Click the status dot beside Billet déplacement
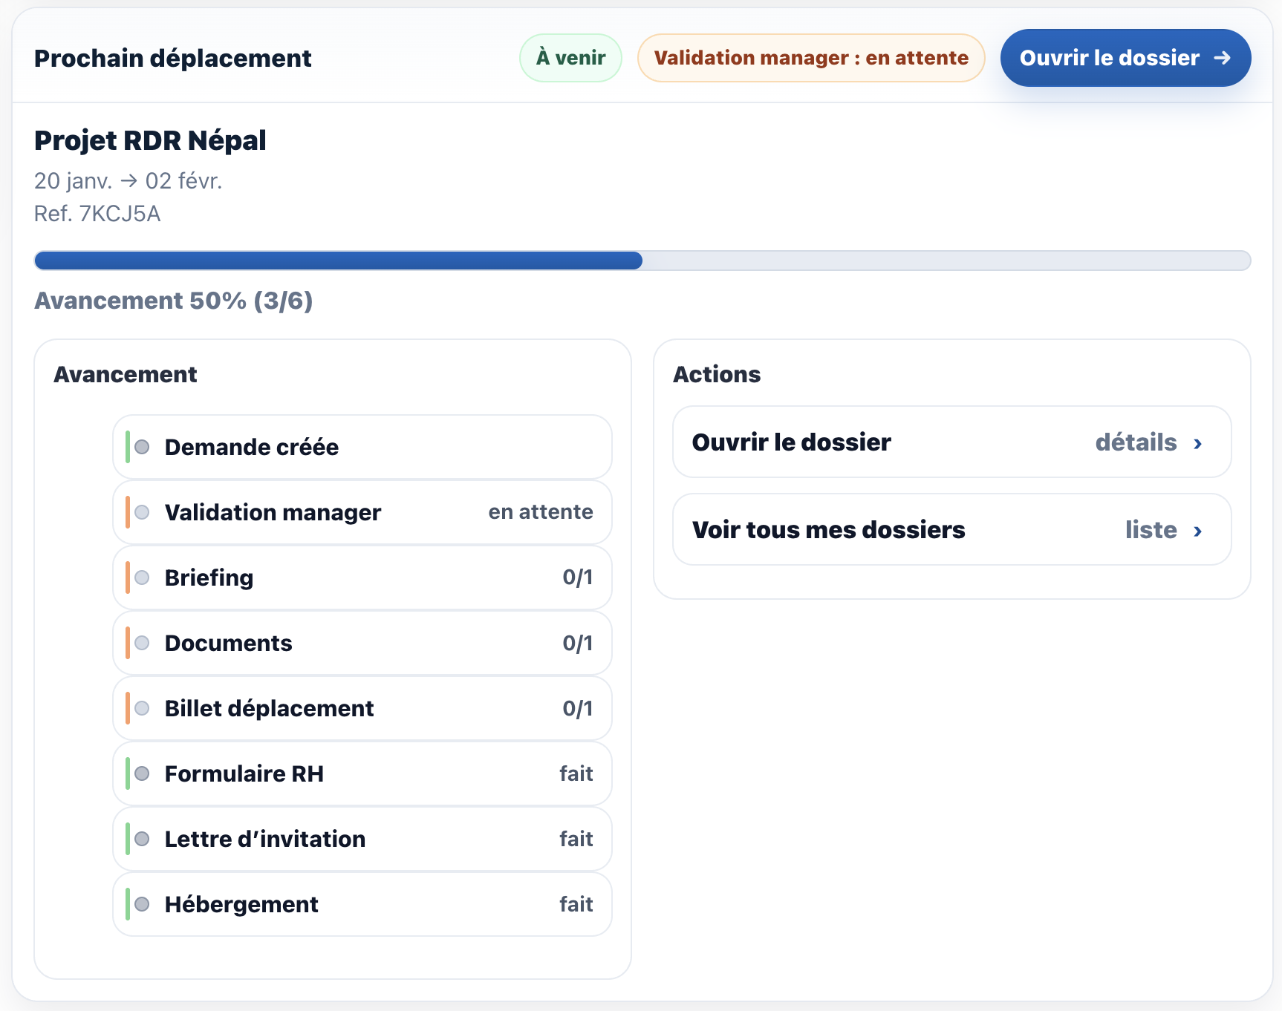The image size is (1282, 1011). (x=143, y=708)
